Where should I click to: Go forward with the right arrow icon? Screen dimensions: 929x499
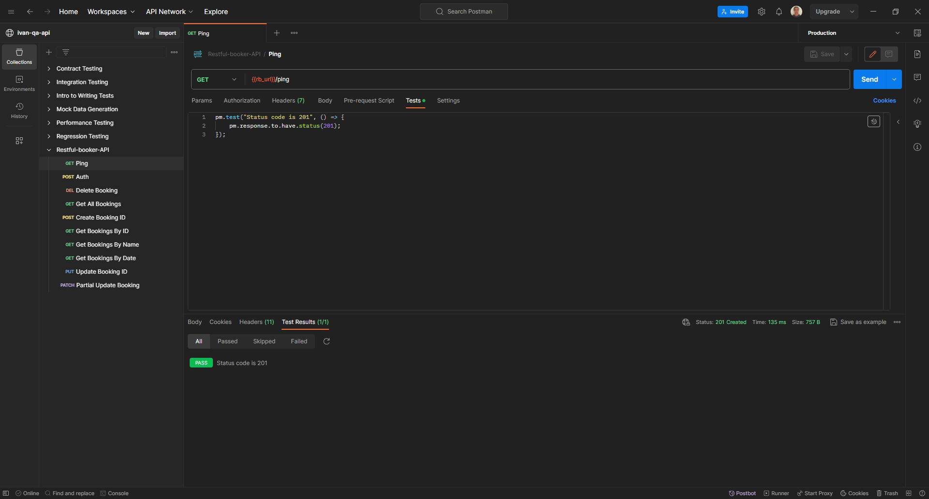click(x=47, y=12)
